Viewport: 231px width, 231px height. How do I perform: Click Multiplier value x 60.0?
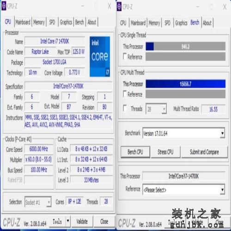39,159
